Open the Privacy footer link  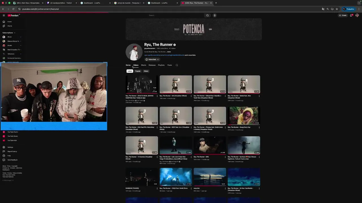9,173
